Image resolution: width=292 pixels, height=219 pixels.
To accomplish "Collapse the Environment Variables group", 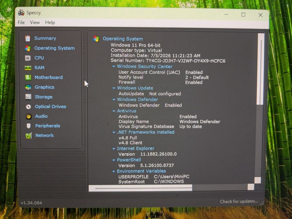I will pos(114,171).
